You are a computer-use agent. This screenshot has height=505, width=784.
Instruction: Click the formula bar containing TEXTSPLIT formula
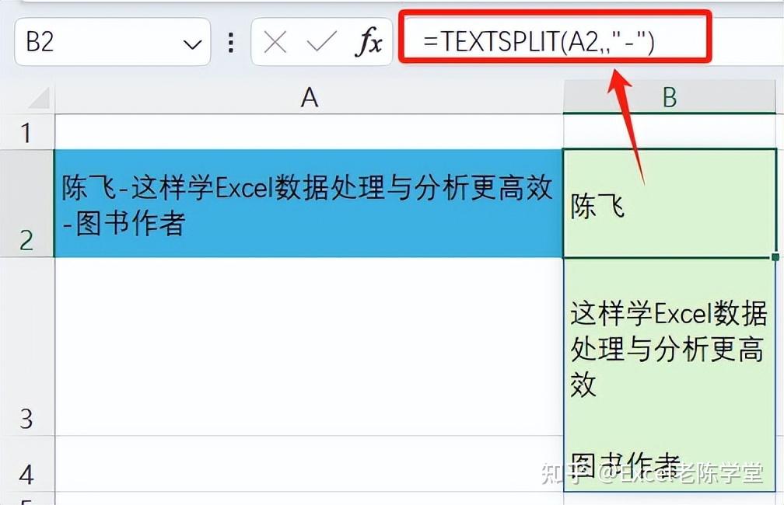click(x=544, y=43)
